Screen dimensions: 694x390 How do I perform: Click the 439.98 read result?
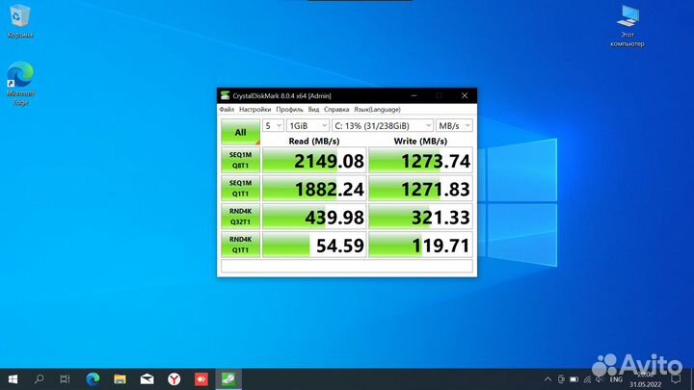click(314, 217)
